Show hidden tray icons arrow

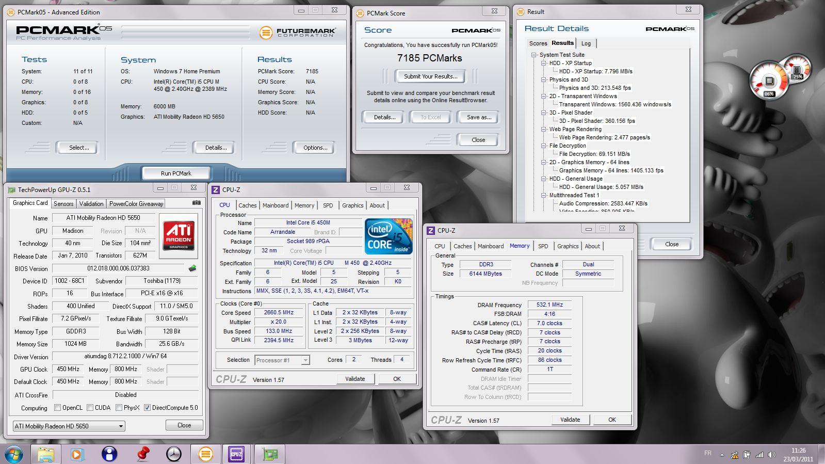[x=722, y=455]
